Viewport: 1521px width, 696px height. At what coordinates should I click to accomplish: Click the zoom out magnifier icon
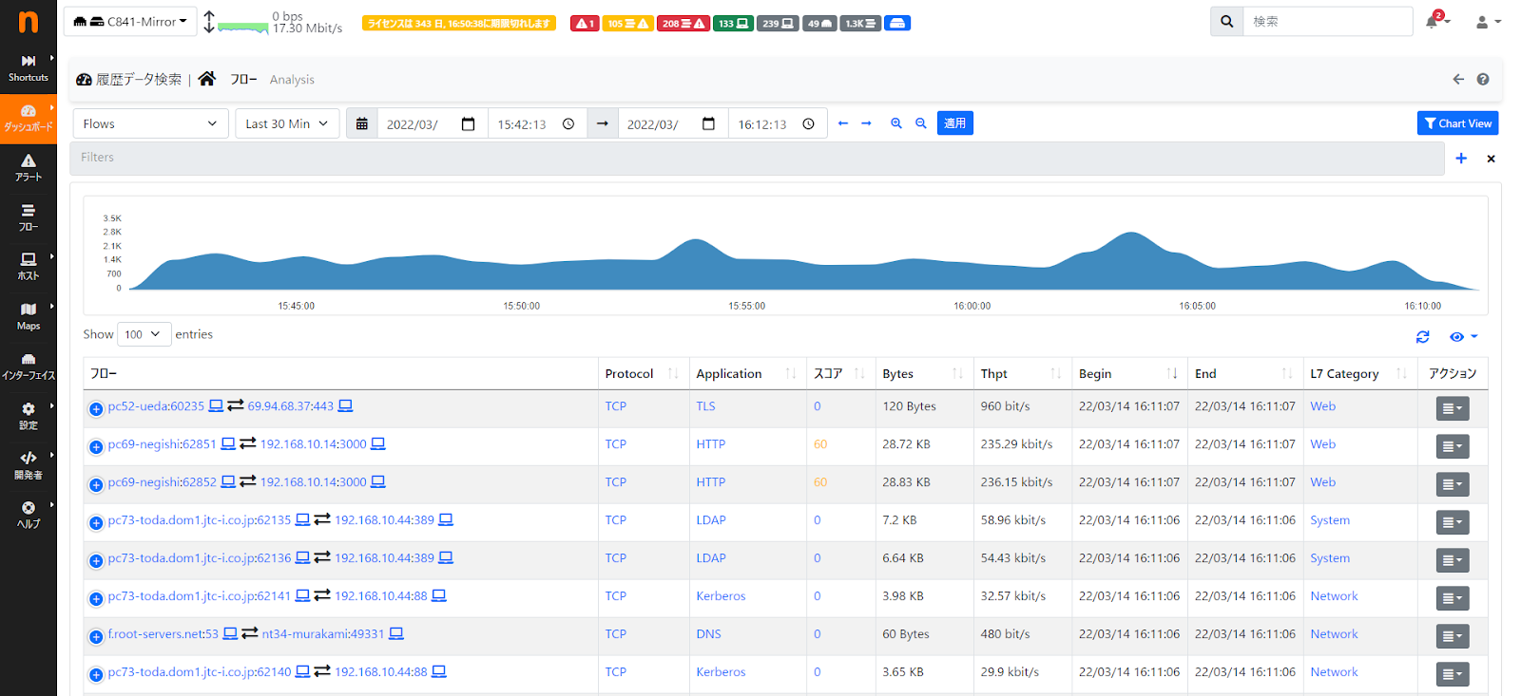pos(920,123)
